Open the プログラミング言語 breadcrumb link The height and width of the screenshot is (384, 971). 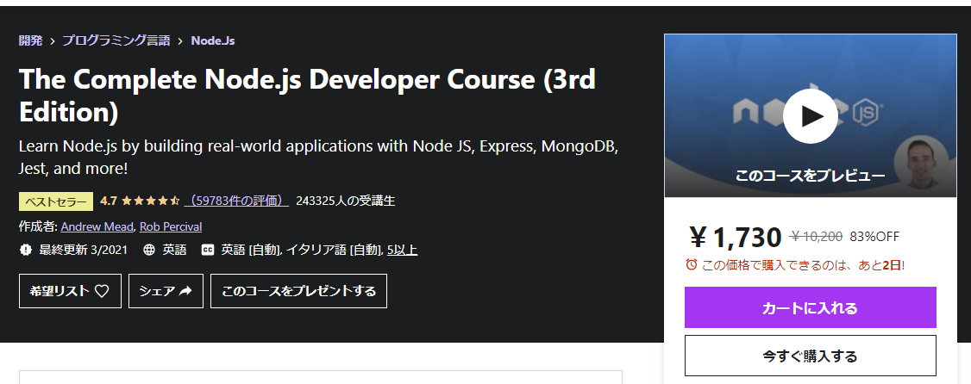[x=116, y=40]
